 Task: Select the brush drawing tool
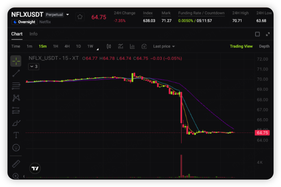click(16, 123)
